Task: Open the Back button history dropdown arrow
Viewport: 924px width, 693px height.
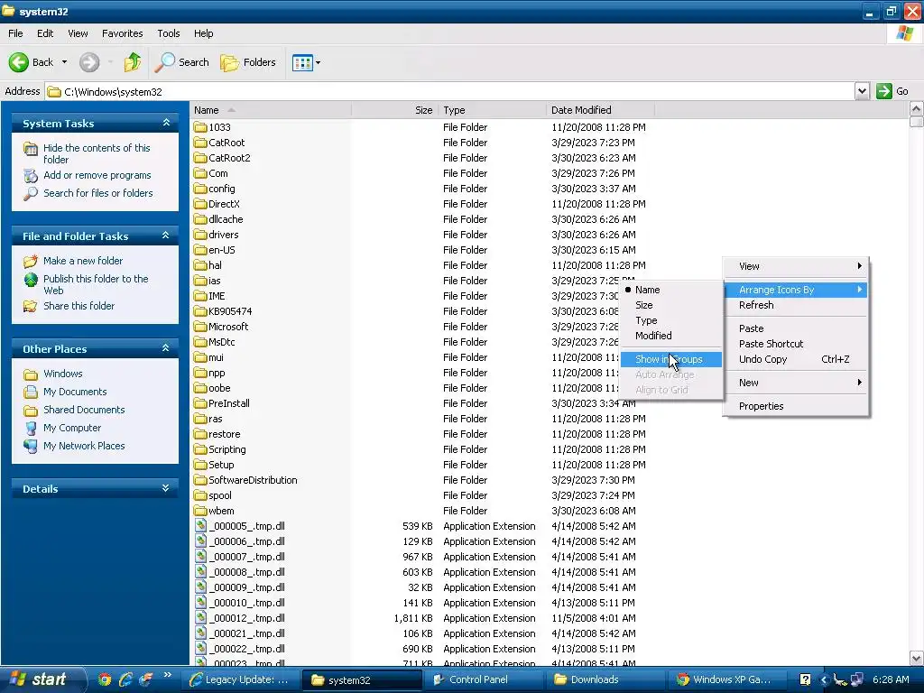Action: tap(65, 62)
